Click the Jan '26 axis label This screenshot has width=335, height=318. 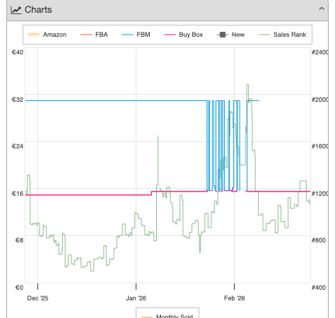tap(136, 298)
